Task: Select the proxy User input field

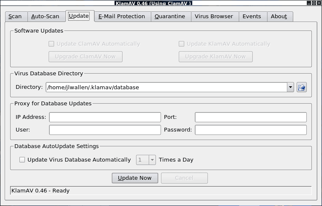Action: click(x=105, y=130)
